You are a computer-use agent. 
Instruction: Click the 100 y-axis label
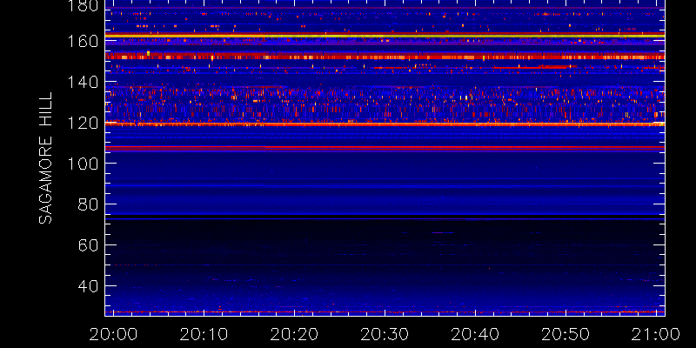[83, 164]
